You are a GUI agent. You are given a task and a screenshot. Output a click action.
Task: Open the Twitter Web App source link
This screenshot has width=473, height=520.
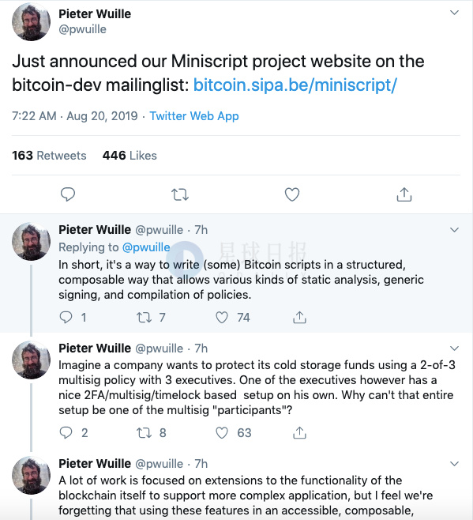click(x=194, y=116)
